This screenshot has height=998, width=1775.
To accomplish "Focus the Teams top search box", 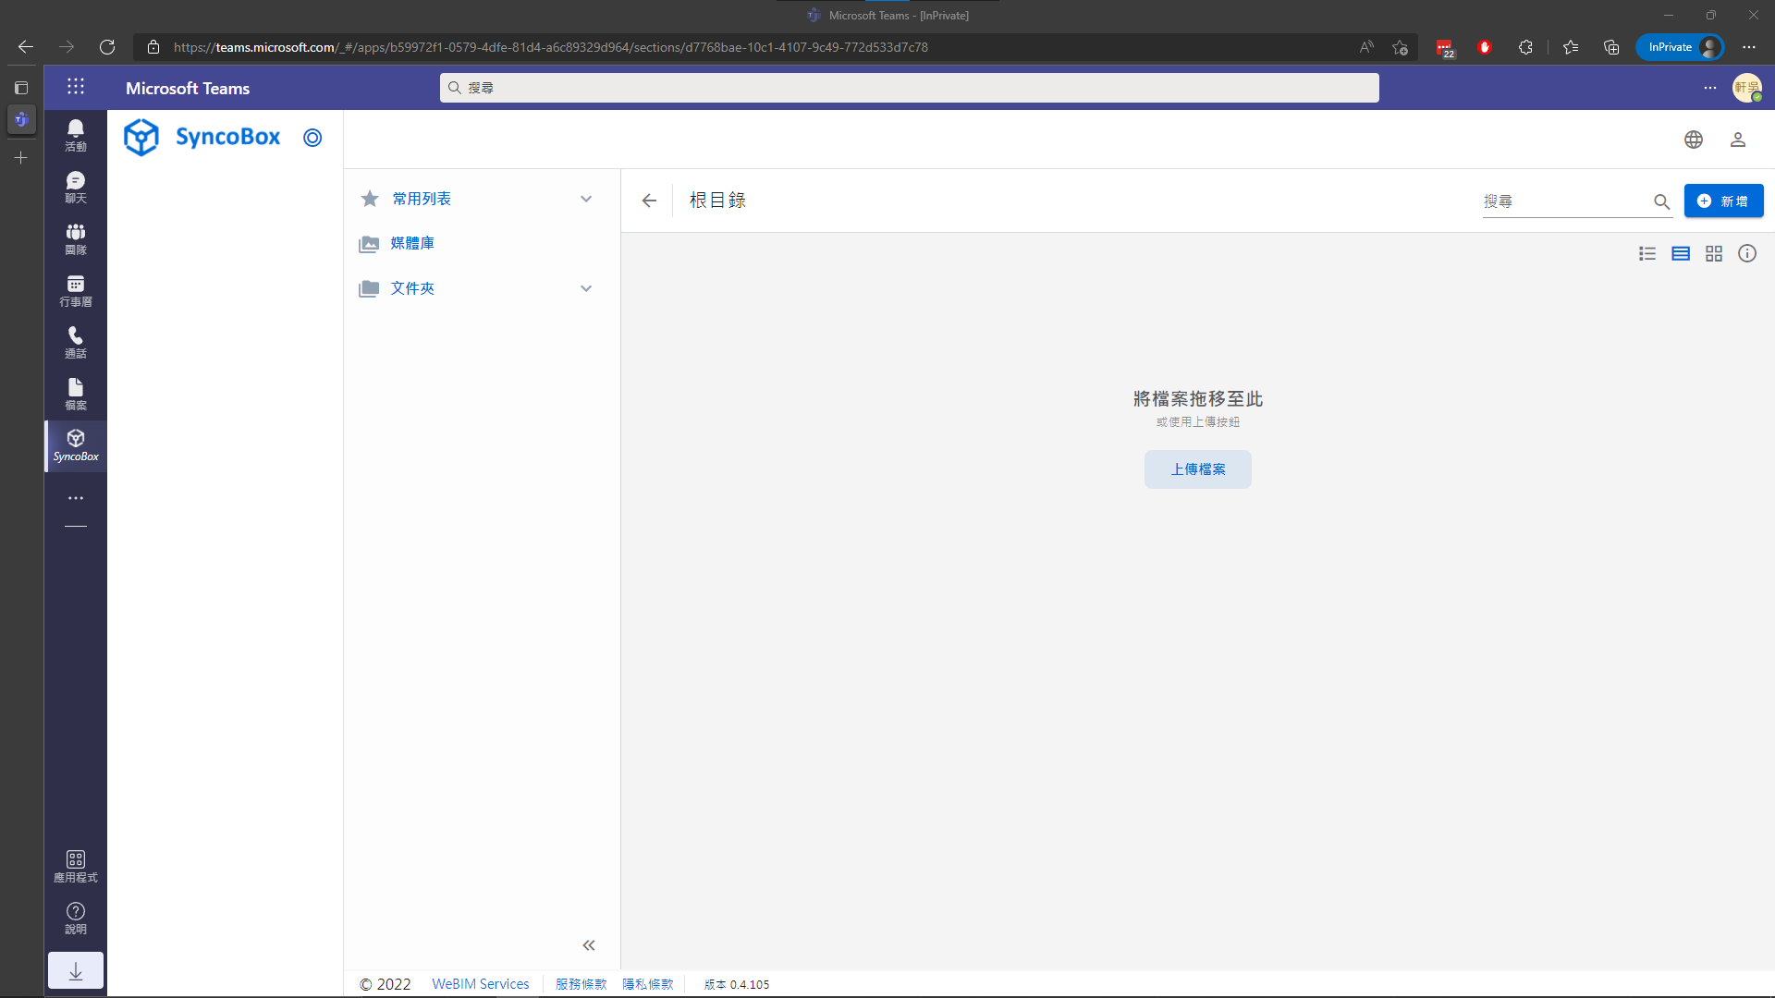I will pos(909,88).
